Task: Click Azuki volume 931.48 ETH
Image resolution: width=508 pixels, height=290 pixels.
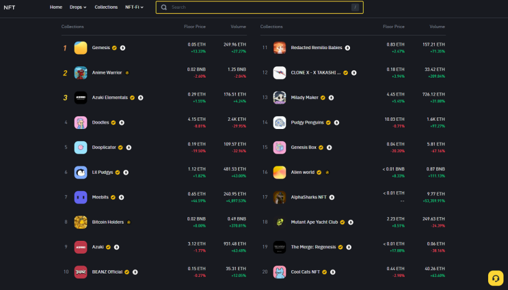Action: pyautogui.click(x=235, y=244)
